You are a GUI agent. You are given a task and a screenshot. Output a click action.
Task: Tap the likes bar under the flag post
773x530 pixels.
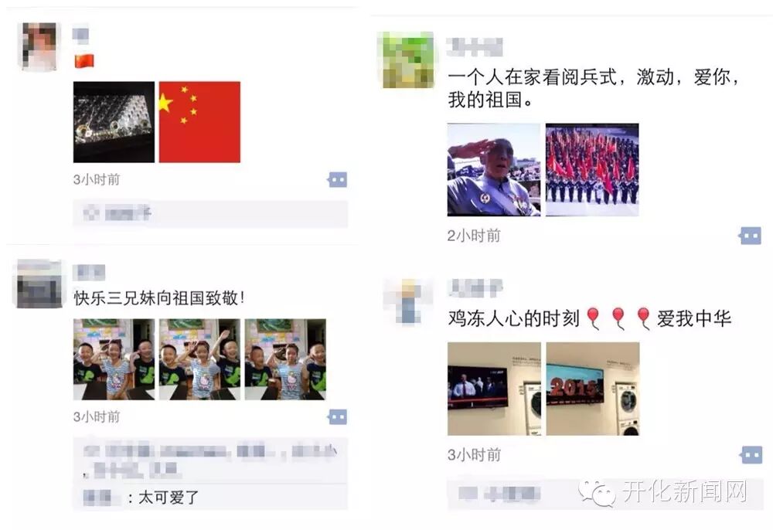[210, 214]
